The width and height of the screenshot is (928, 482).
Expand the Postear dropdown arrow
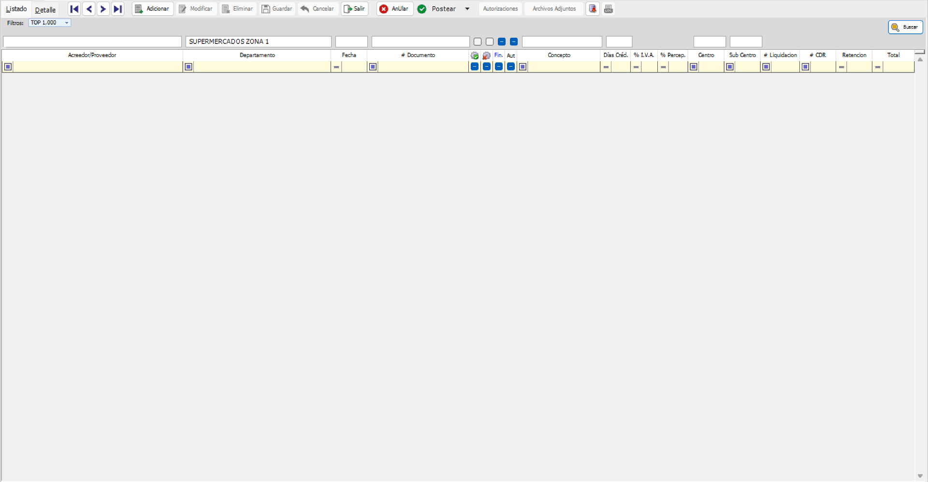(467, 9)
